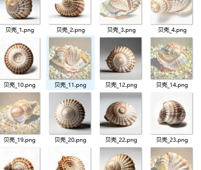The image size is (201, 170).
Task: Click the file name 贝壳_14.png
Action: pyautogui.click(x=172, y=85)
